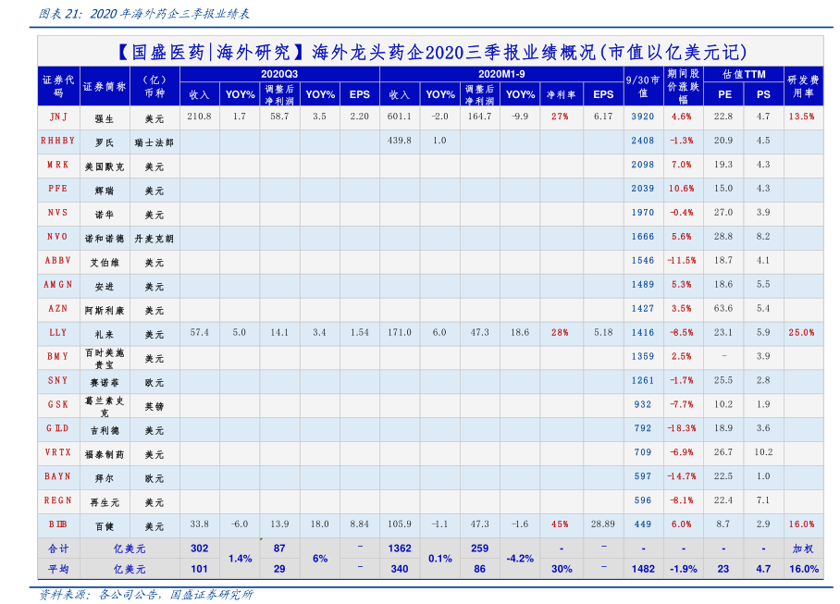Click the 净利率 column header
This screenshot has height=604, width=840.
[x=562, y=94]
